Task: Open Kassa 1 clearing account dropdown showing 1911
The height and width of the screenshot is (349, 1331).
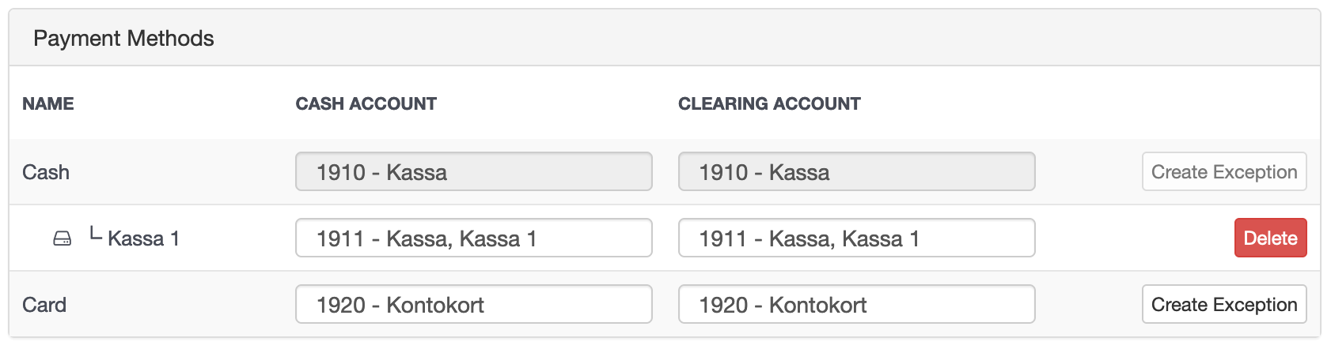Action: (x=856, y=238)
